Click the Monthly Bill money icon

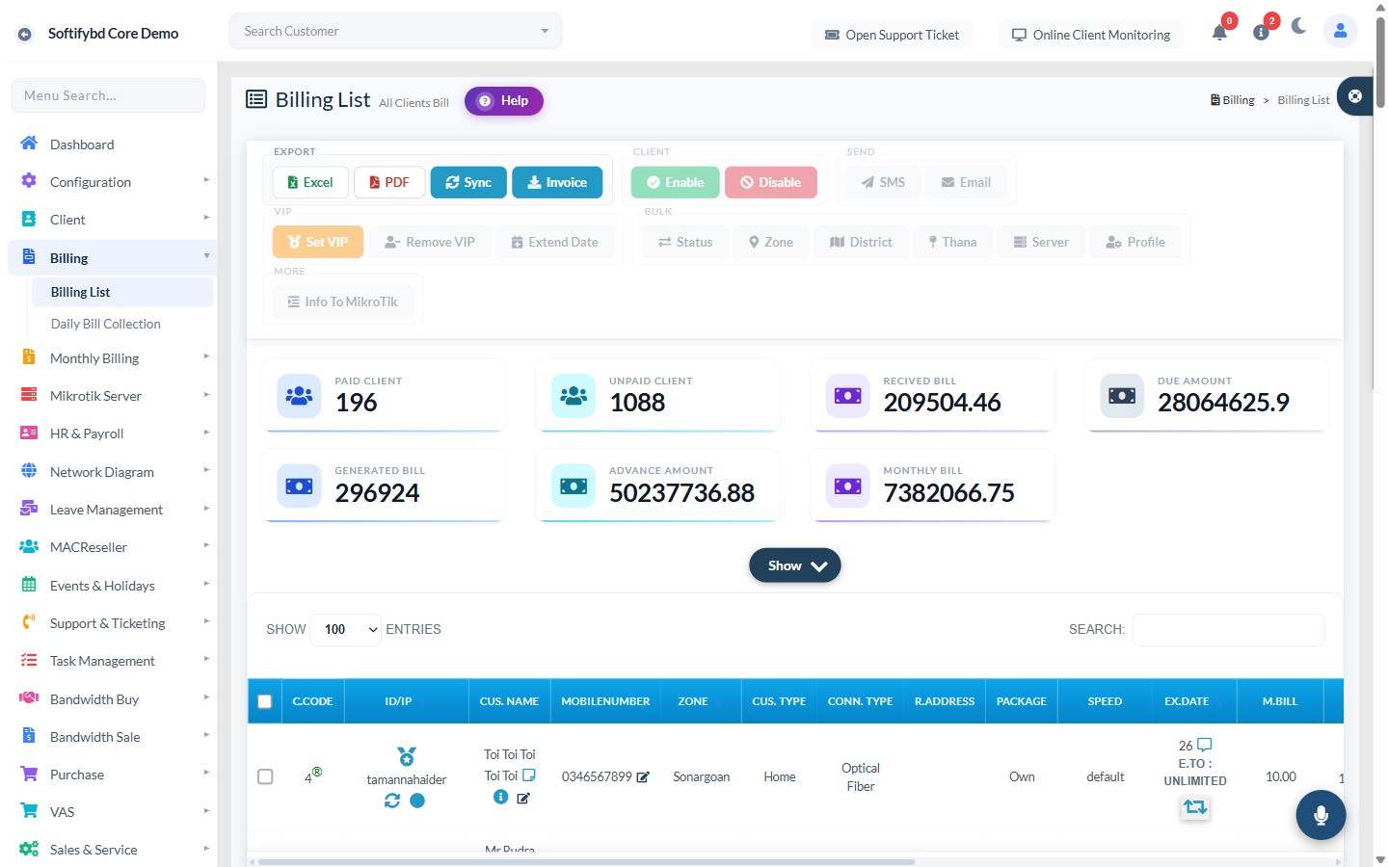click(x=848, y=486)
